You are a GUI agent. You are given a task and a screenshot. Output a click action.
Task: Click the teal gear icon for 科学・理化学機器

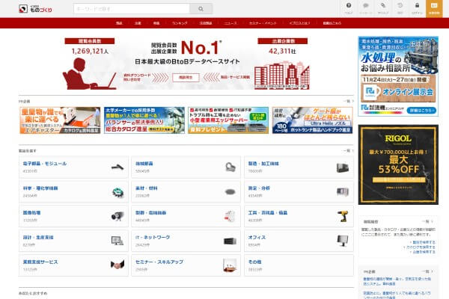(x=117, y=192)
